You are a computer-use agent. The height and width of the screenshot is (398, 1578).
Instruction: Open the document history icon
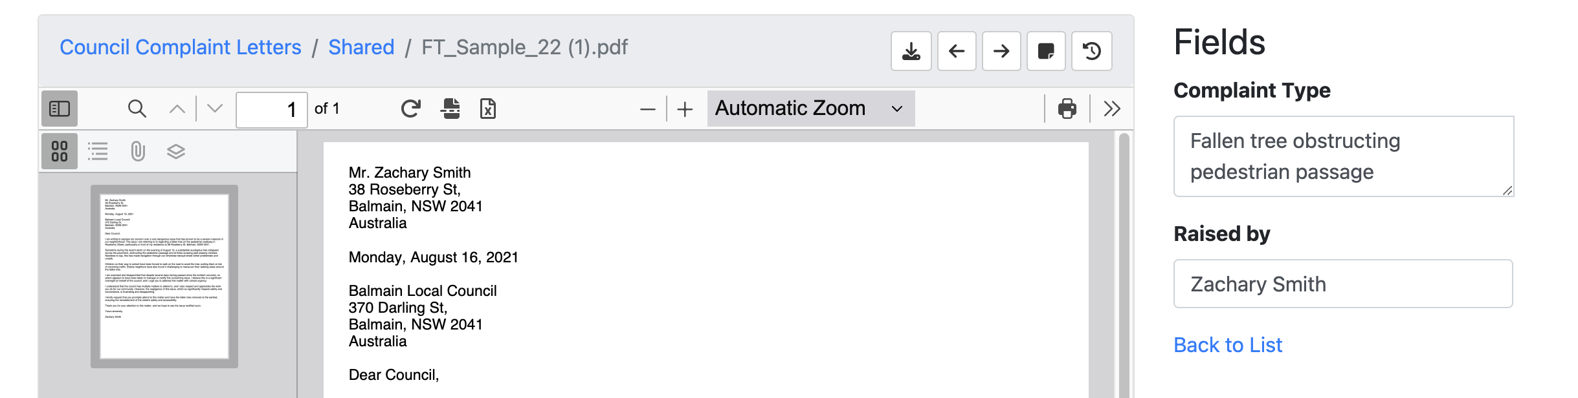(1091, 51)
